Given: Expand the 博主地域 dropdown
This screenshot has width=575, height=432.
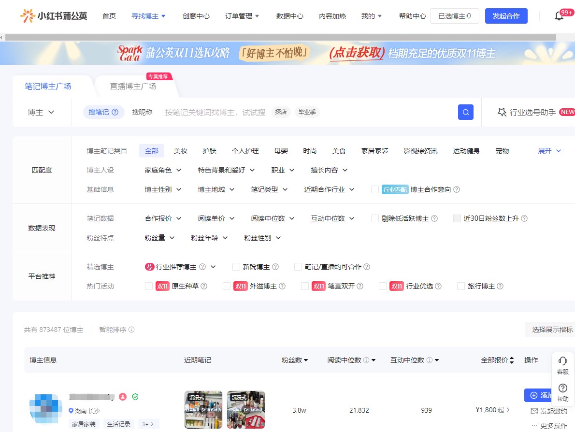Looking at the screenshot, I should 216,189.
